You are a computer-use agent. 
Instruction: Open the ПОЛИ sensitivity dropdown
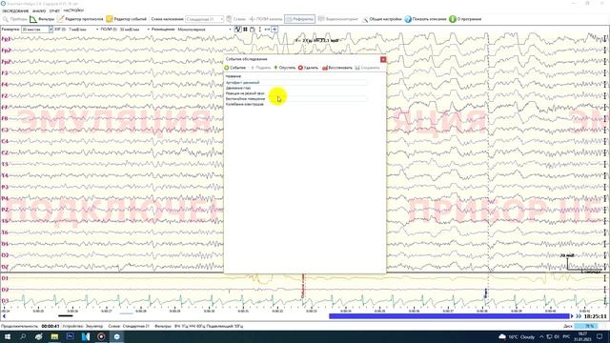coord(134,30)
